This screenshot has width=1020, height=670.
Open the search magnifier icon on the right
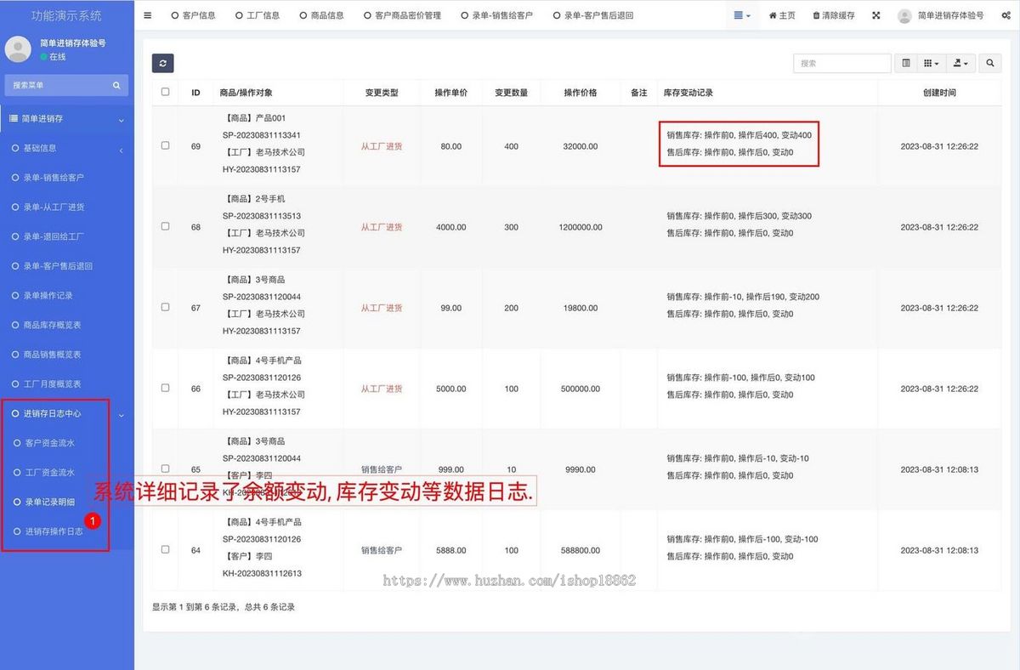pos(989,63)
